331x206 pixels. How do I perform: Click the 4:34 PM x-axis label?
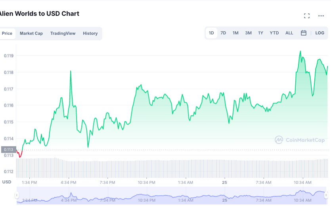[x=69, y=182]
